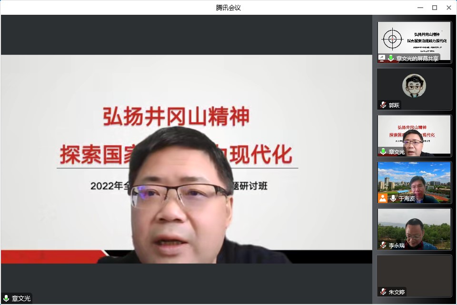Click the orange host icon on 于海波's tile
This screenshot has height=305, width=457.
383,198
